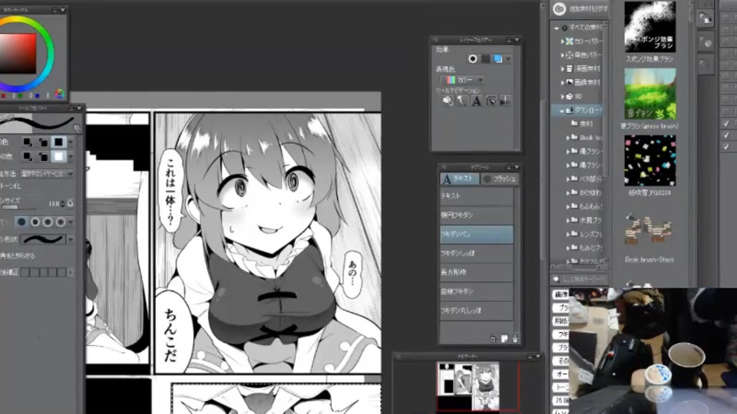Click the brush size slider bar
The width and height of the screenshot is (737, 414).
pos(18,208)
